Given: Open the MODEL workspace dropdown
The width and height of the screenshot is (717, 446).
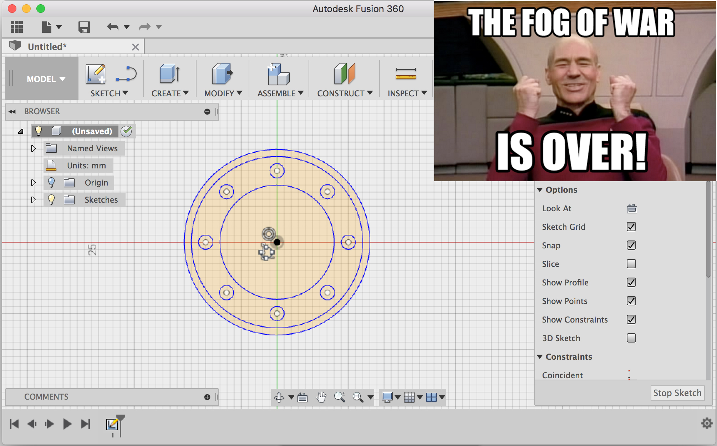Looking at the screenshot, I should 46,79.
